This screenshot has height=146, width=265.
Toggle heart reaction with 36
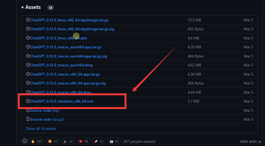(84, 141)
